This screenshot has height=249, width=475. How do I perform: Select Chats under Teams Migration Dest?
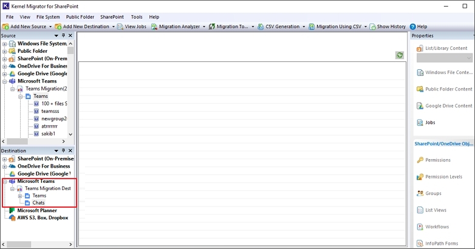click(38, 203)
